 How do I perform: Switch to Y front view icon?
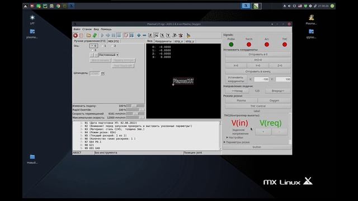(168, 35)
